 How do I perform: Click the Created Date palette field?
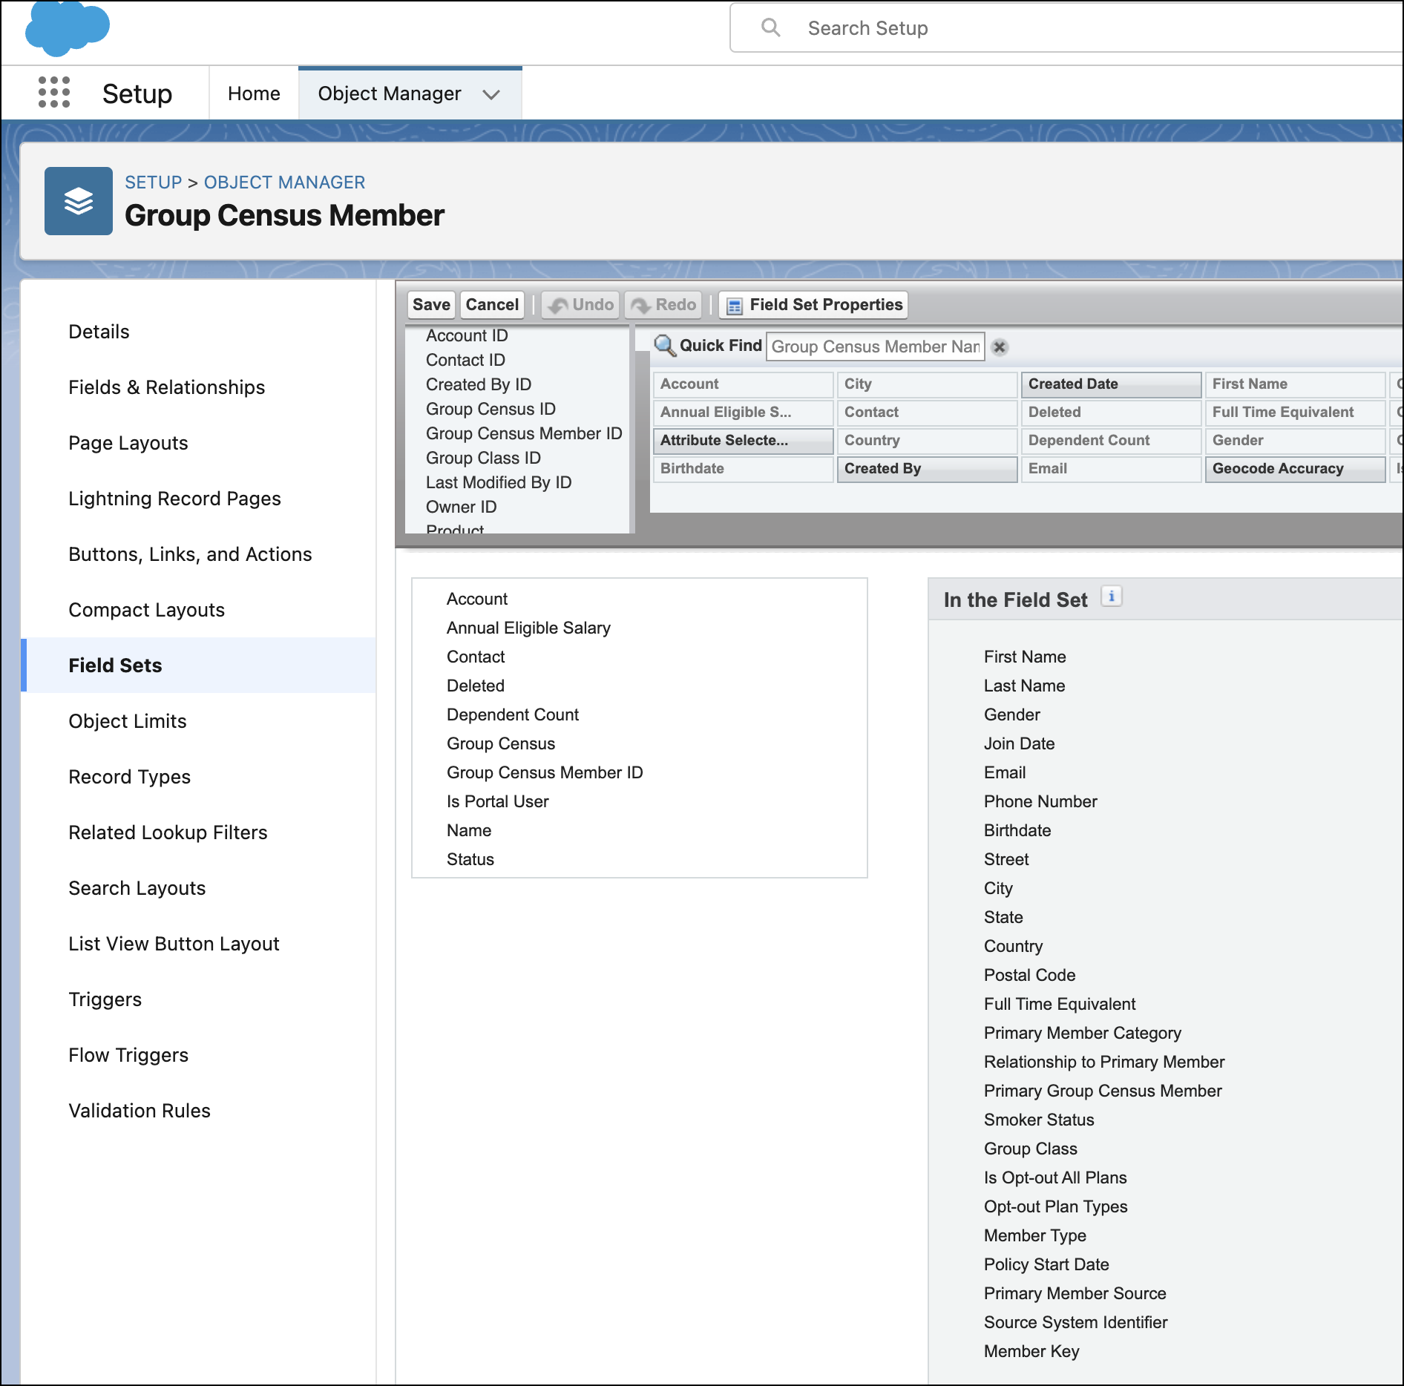click(x=1112, y=384)
